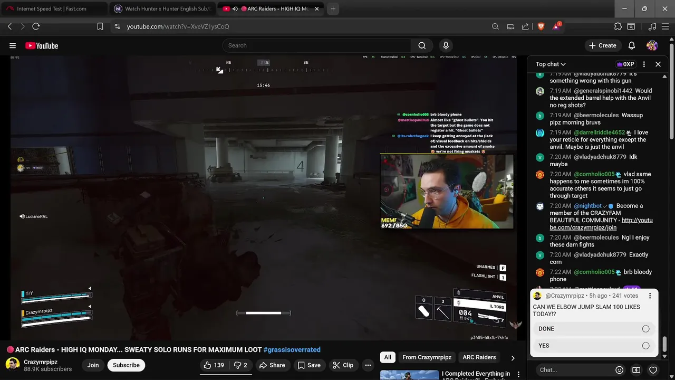Click the YouTube search field
The height and width of the screenshot is (380, 675).
[316, 45]
